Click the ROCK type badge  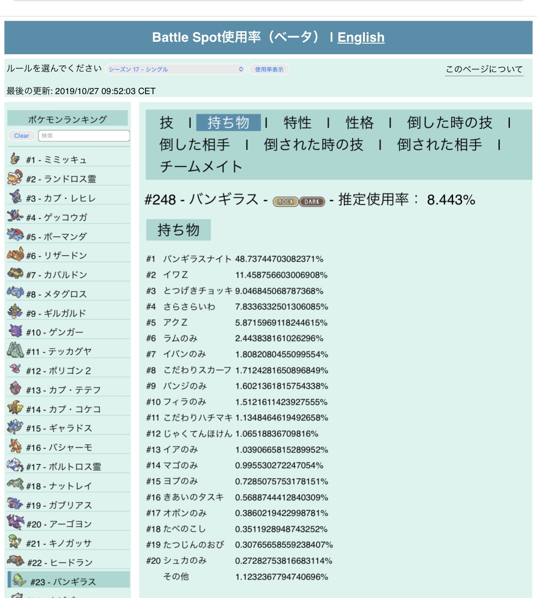point(285,201)
